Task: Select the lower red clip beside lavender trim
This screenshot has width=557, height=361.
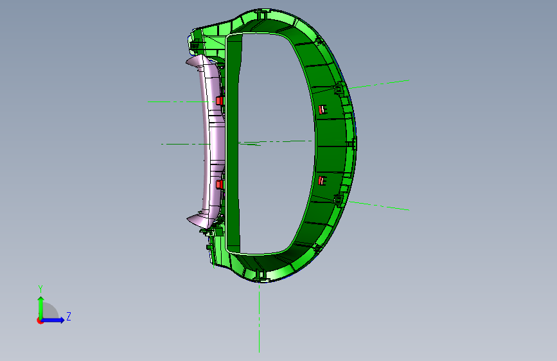Action: tap(220, 184)
